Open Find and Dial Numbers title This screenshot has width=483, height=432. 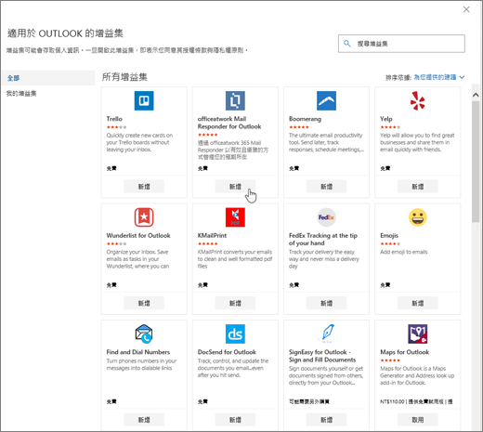138,352
